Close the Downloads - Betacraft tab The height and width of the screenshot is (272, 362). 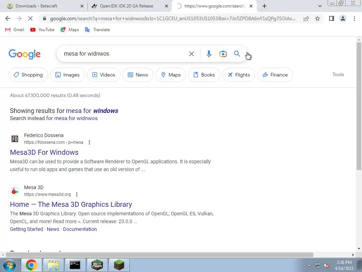coord(82,6)
